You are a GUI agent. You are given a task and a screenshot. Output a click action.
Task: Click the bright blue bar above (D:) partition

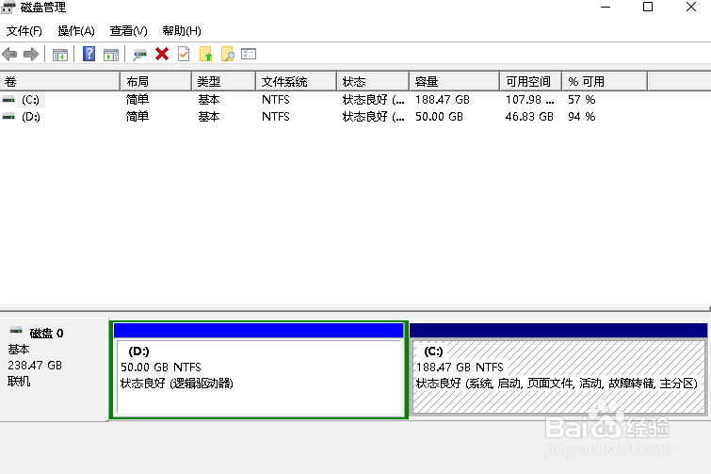(x=258, y=330)
